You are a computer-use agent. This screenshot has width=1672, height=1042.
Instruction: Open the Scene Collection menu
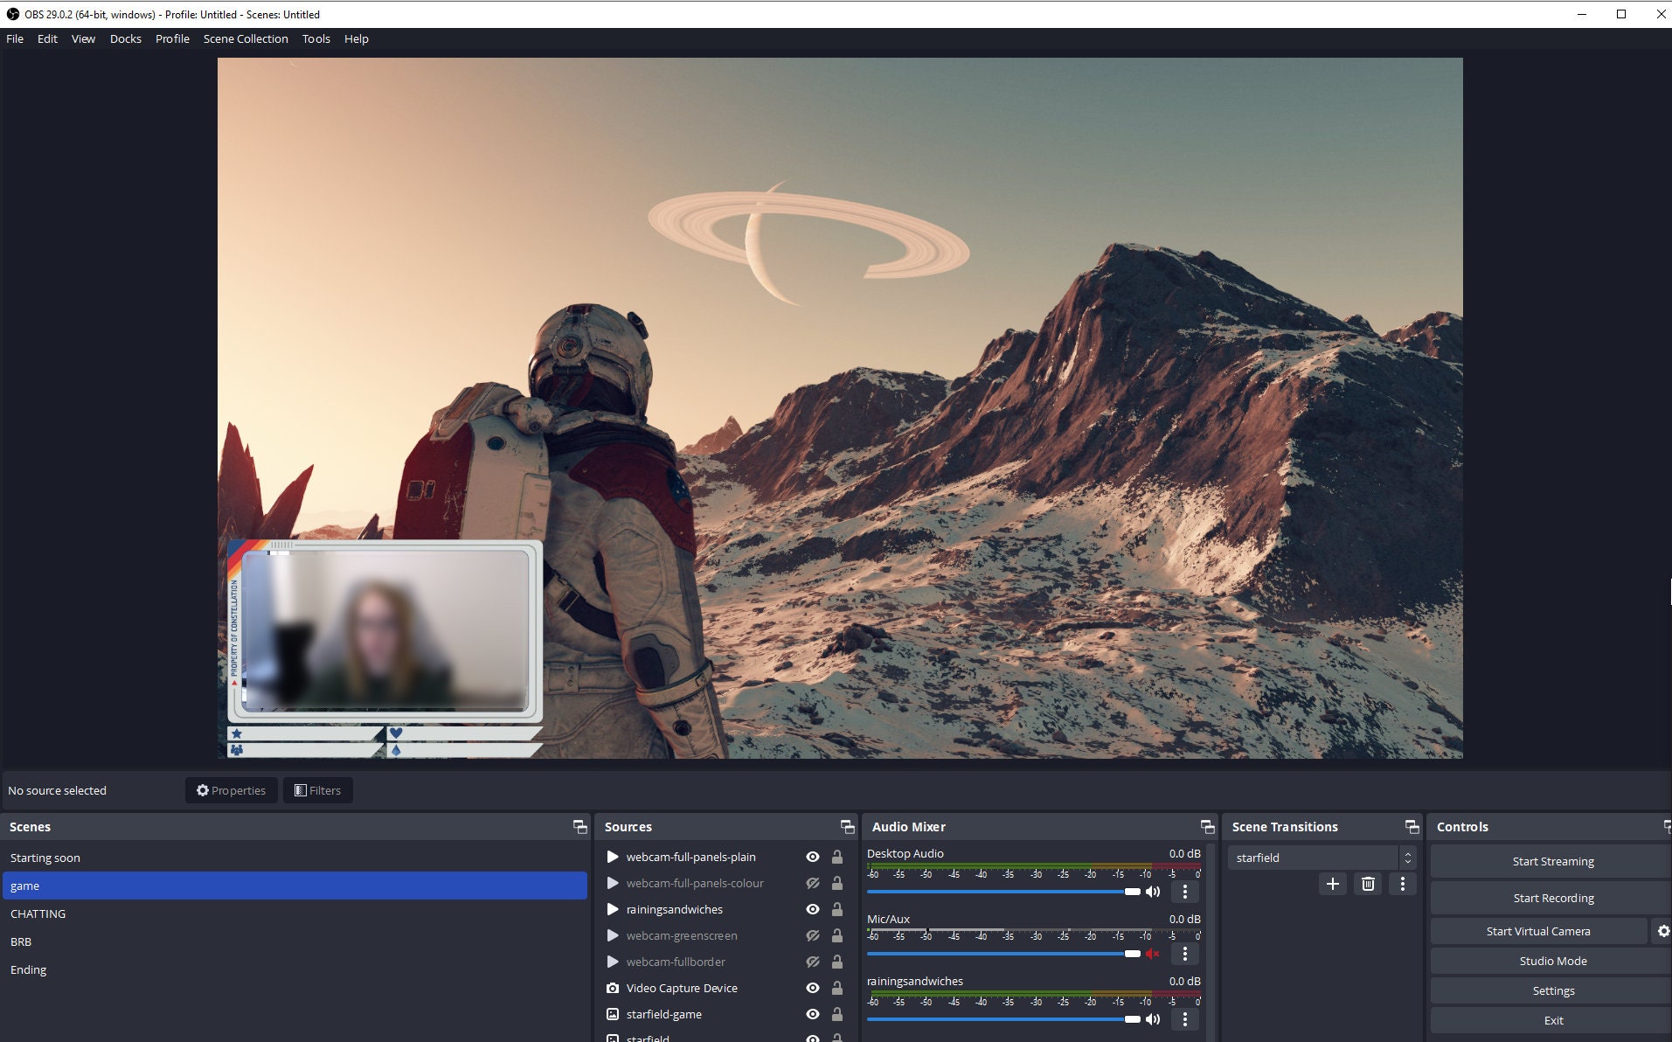[246, 38]
